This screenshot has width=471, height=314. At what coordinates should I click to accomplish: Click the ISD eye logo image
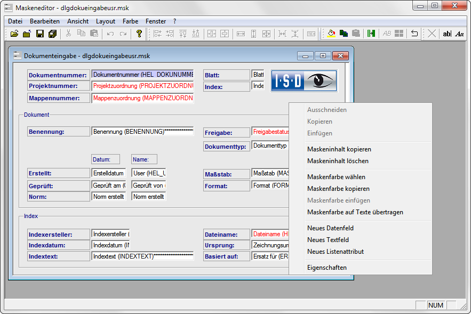(304, 80)
